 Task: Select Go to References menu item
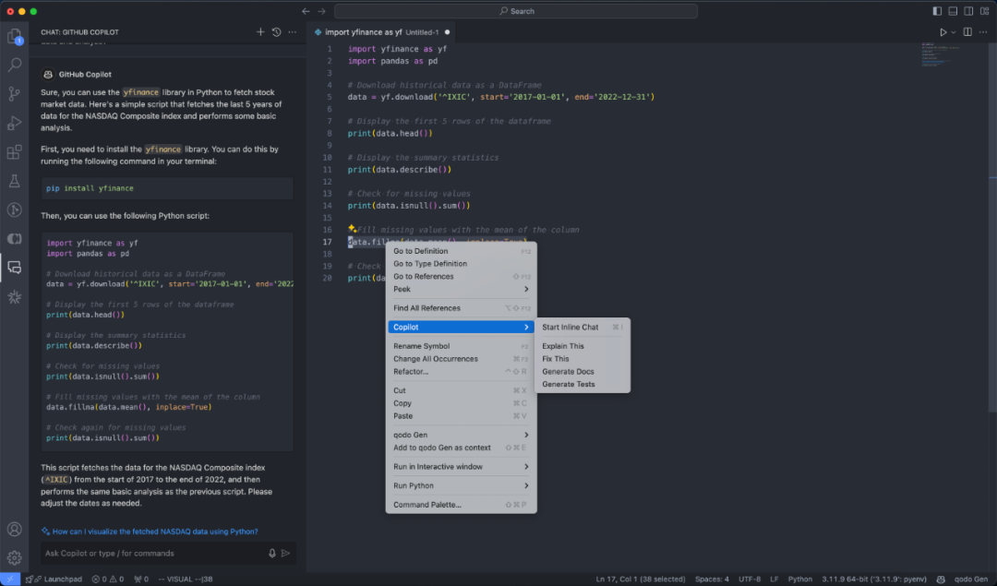coord(461,277)
